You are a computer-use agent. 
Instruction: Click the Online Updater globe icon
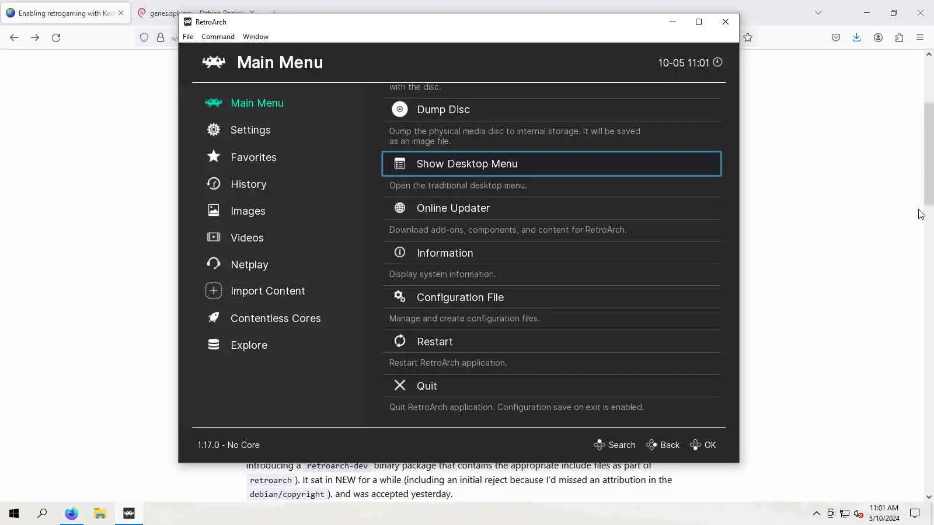point(400,208)
